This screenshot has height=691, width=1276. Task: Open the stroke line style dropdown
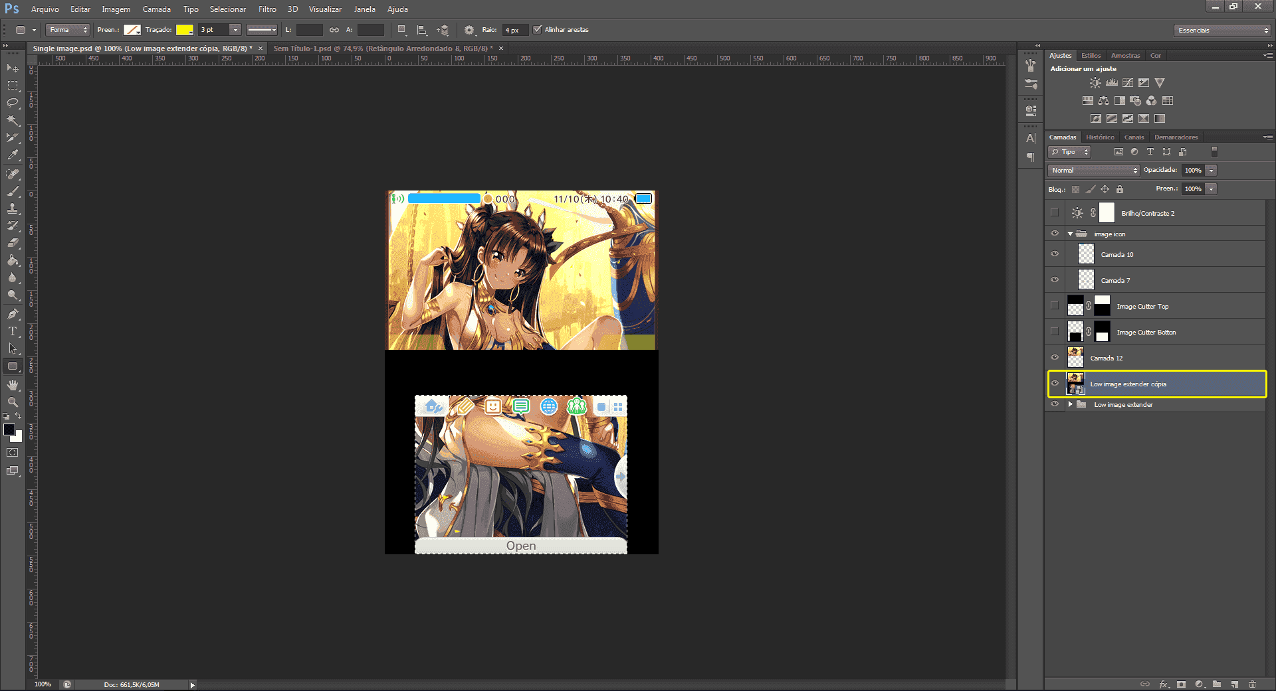pyautogui.click(x=262, y=30)
